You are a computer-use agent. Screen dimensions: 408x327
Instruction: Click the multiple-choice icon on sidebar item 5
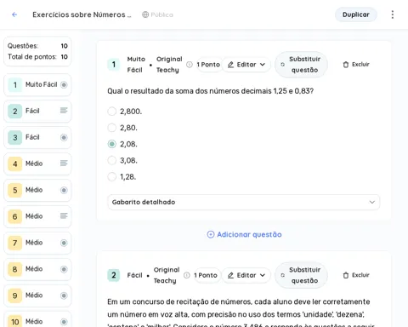tap(64, 190)
